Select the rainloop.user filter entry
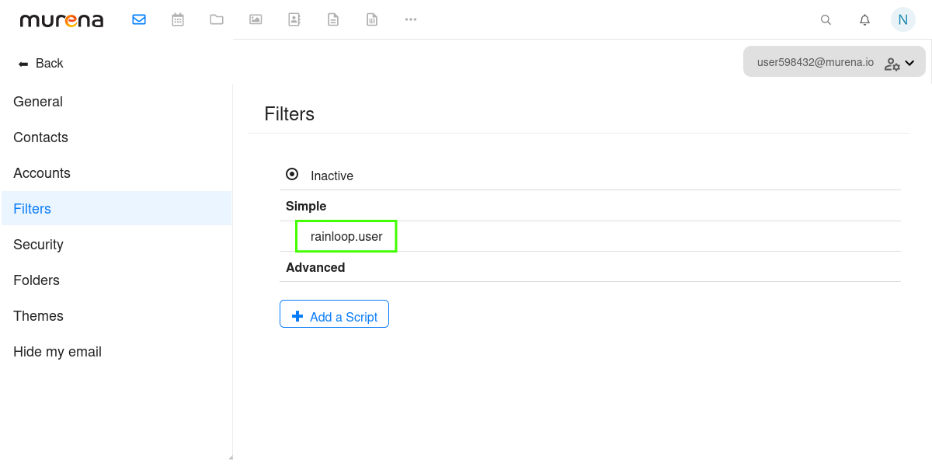This screenshot has height=466, width=932. [x=346, y=235]
